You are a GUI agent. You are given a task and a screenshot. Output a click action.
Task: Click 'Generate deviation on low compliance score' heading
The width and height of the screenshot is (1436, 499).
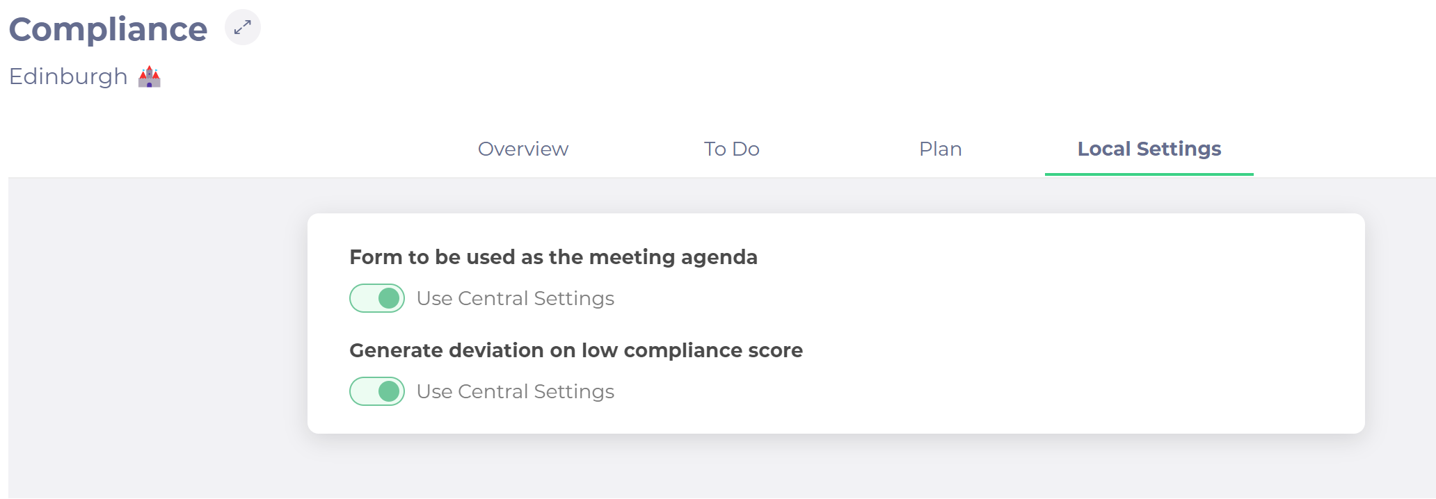pos(576,350)
